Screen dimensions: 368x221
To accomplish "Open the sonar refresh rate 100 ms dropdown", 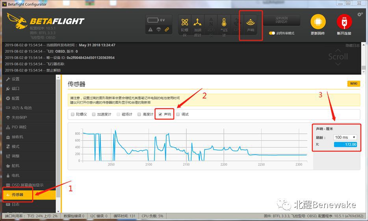I will [x=345, y=137].
